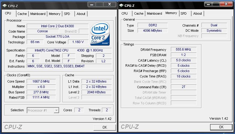Minimize the left CPU-Z window
This screenshot has height=134, width=235.
coord(92,4)
